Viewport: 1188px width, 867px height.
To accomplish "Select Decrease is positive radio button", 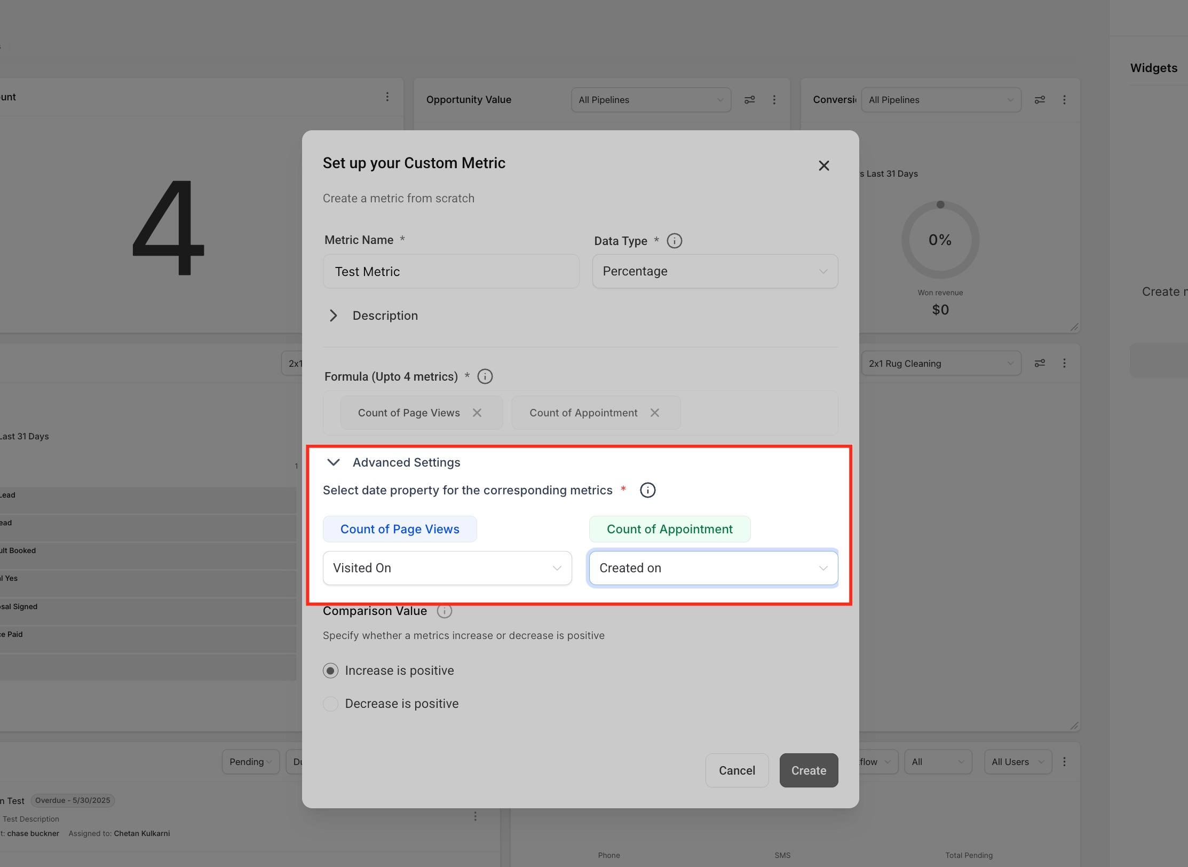I will pyautogui.click(x=331, y=704).
